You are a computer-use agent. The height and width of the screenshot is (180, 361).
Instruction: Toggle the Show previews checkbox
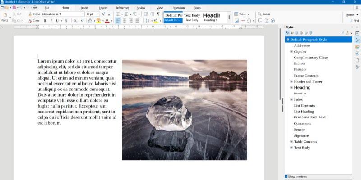click(286, 176)
